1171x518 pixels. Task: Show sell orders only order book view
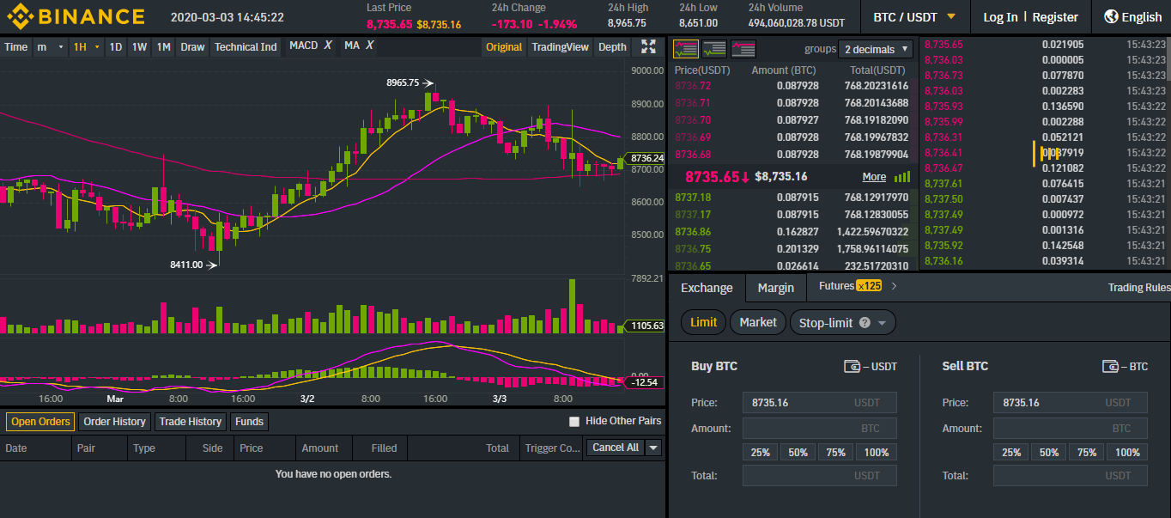coord(743,49)
